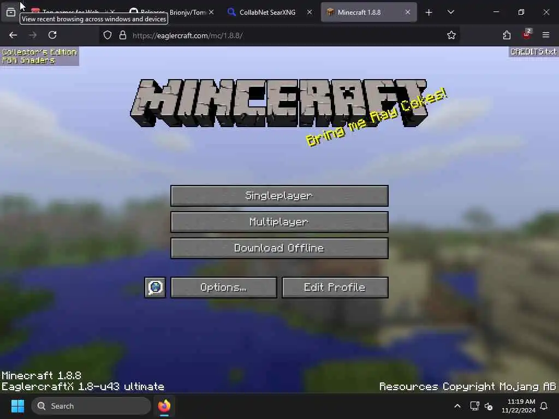The height and width of the screenshot is (419, 559).
Task: Open the muted volume tray icon
Action: 489,406
